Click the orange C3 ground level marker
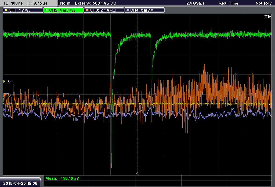 coord(7,95)
